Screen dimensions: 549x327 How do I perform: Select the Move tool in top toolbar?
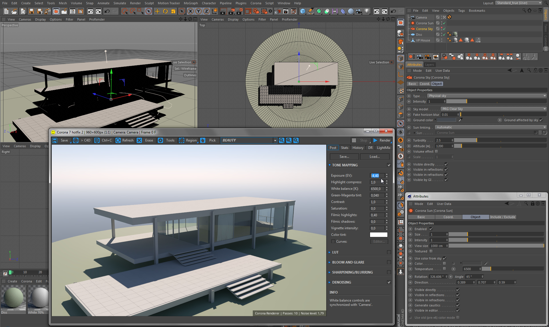[157, 11]
